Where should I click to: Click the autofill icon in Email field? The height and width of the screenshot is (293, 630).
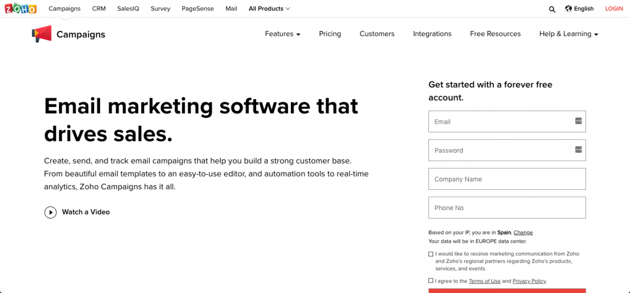[579, 121]
